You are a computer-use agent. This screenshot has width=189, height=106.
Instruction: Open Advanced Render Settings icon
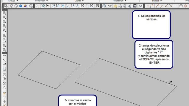[141, 6]
